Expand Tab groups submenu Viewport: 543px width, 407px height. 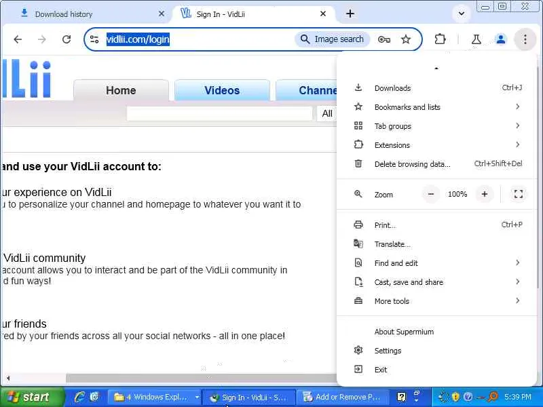point(437,126)
